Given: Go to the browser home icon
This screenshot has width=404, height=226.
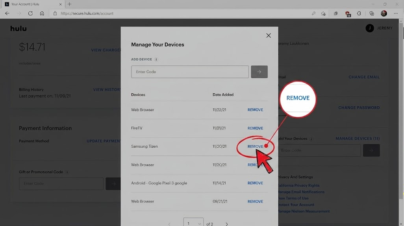Looking at the screenshot, I should [x=42, y=13].
